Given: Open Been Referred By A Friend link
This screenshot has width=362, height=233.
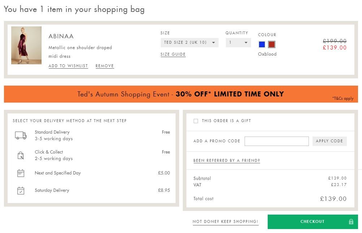Looking at the screenshot, I should [x=227, y=160].
